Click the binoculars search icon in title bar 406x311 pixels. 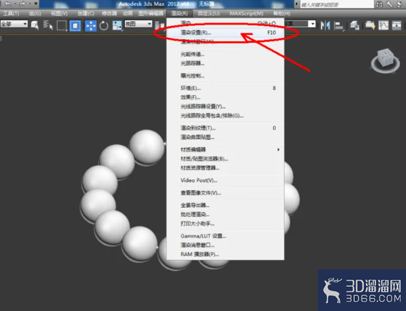380,4
